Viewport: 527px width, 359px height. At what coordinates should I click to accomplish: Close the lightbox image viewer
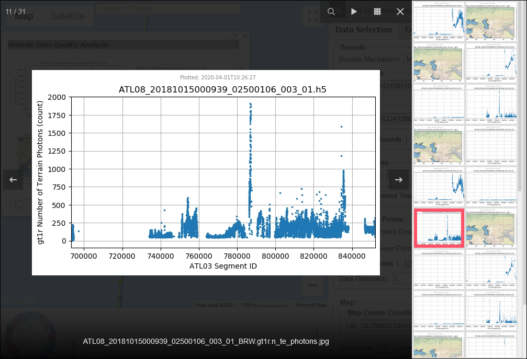(x=400, y=11)
